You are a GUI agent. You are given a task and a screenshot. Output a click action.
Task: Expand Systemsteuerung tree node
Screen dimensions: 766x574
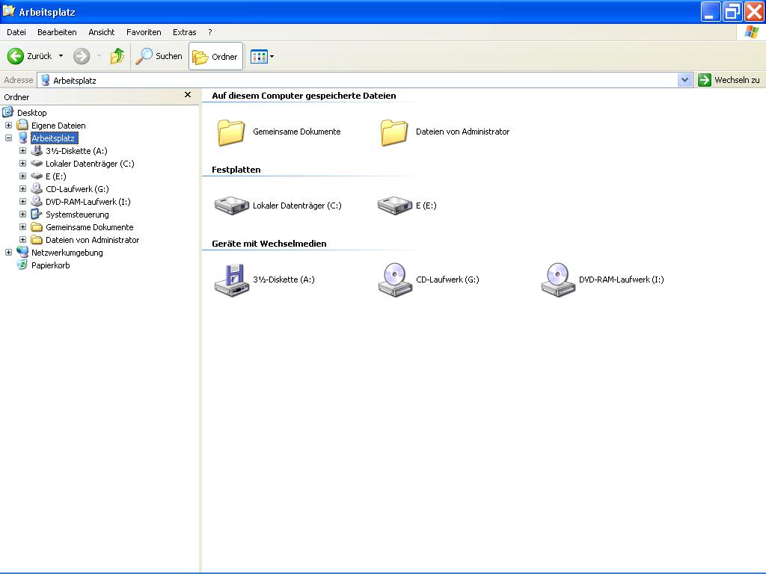click(22, 215)
